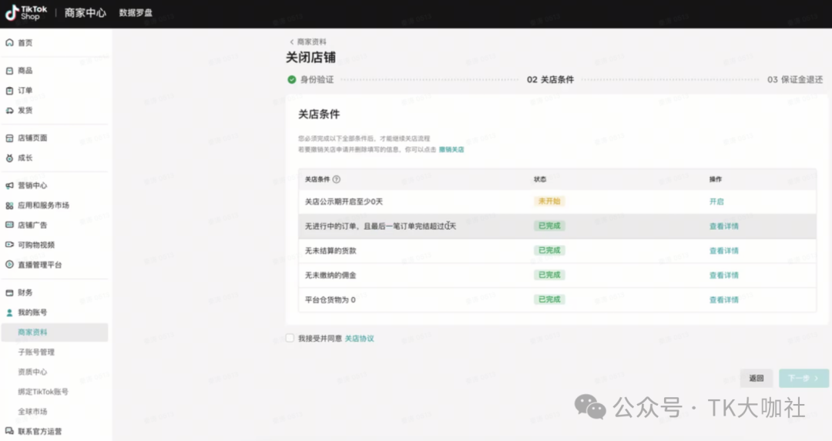Click the 营销中心 megaphone icon
Viewport: 832px width, 441px height.
pyautogui.click(x=9, y=185)
